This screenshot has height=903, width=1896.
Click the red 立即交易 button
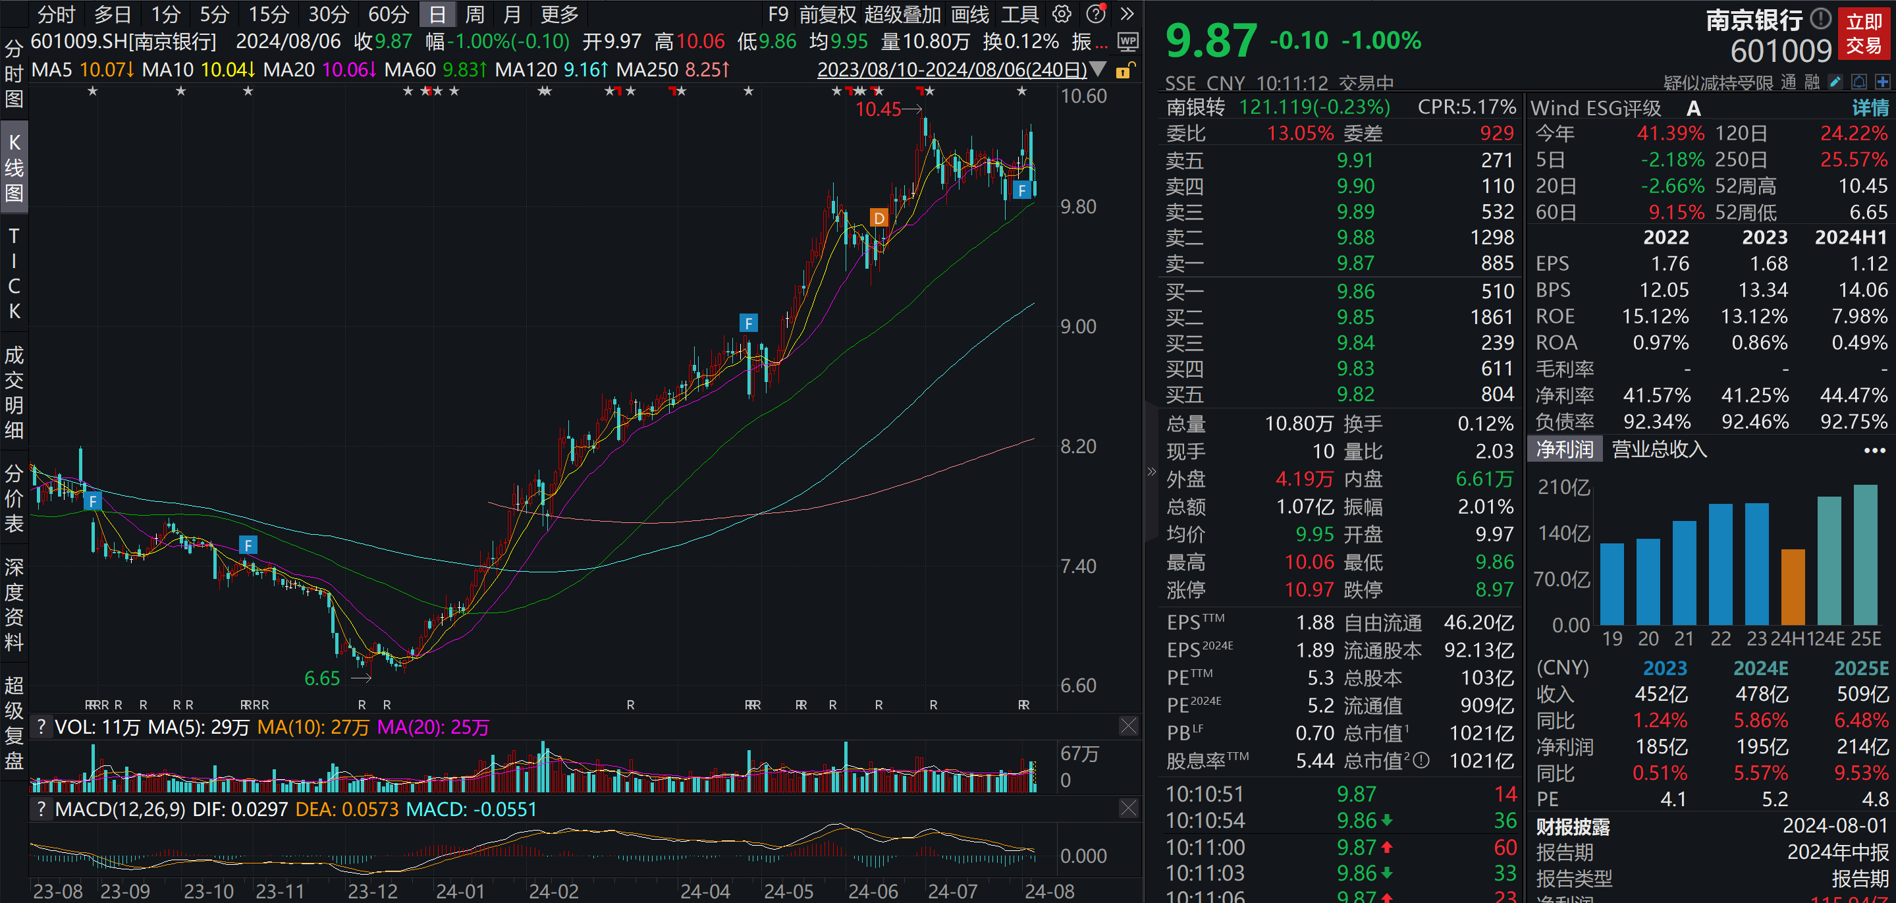tap(1864, 34)
